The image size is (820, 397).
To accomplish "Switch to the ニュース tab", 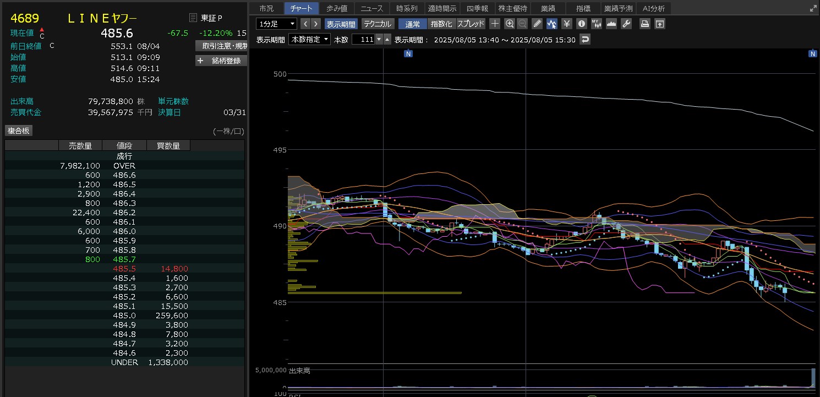I will pyautogui.click(x=372, y=8).
